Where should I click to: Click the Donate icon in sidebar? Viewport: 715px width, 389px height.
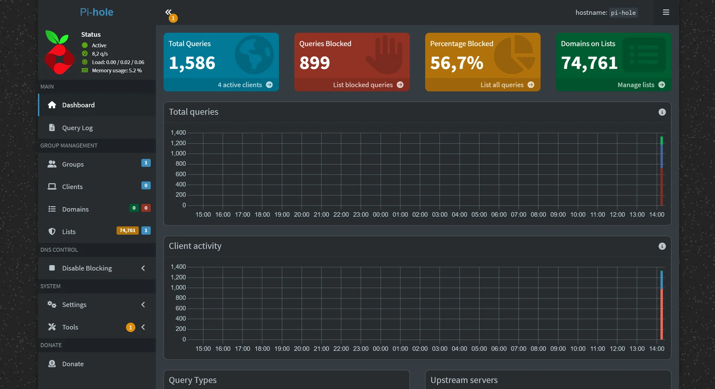(52, 364)
